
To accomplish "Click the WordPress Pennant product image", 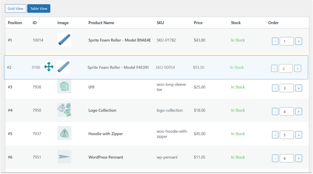I will (x=64, y=157).
